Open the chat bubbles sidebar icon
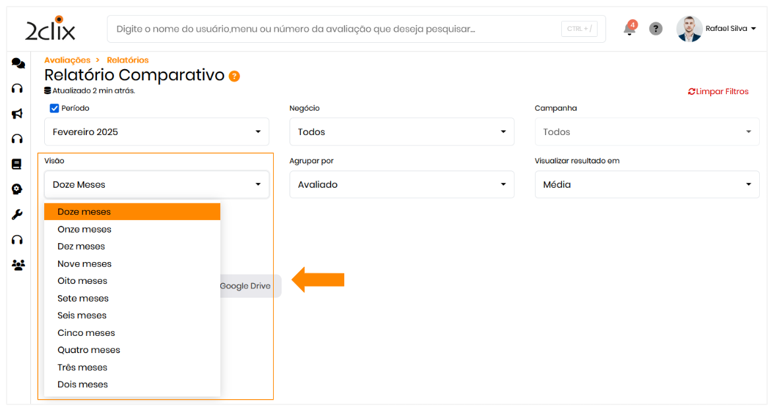The image size is (773, 411). [18, 63]
